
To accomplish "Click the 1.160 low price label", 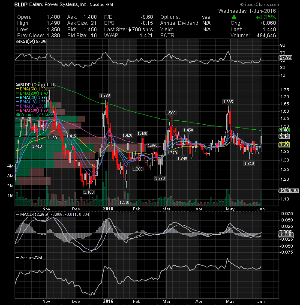I will click(89, 192).
